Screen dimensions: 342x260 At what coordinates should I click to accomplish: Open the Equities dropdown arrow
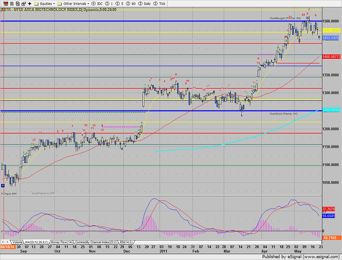click(54, 4)
